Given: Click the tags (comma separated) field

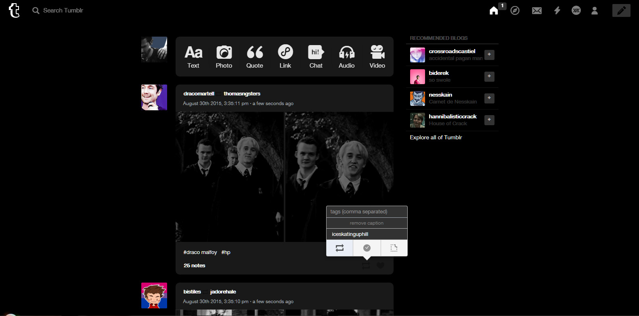Looking at the screenshot, I should 367,212.
